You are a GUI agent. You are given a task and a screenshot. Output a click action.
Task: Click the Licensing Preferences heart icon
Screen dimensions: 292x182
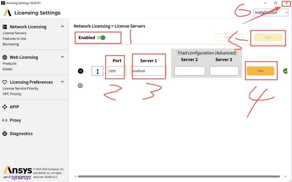pos(5,82)
